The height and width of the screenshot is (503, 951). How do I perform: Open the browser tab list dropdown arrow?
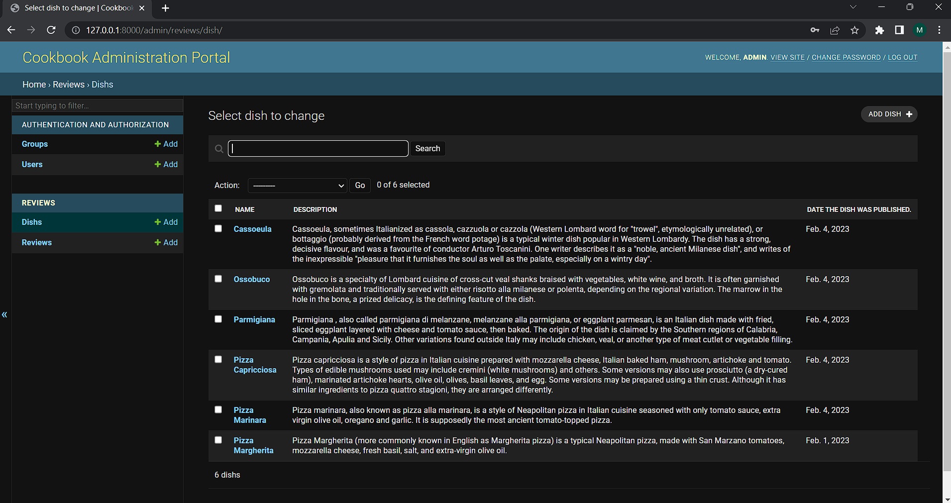click(x=853, y=7)
